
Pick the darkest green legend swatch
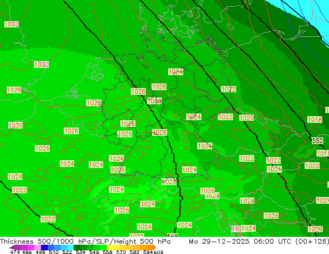[x=77, y=247]
